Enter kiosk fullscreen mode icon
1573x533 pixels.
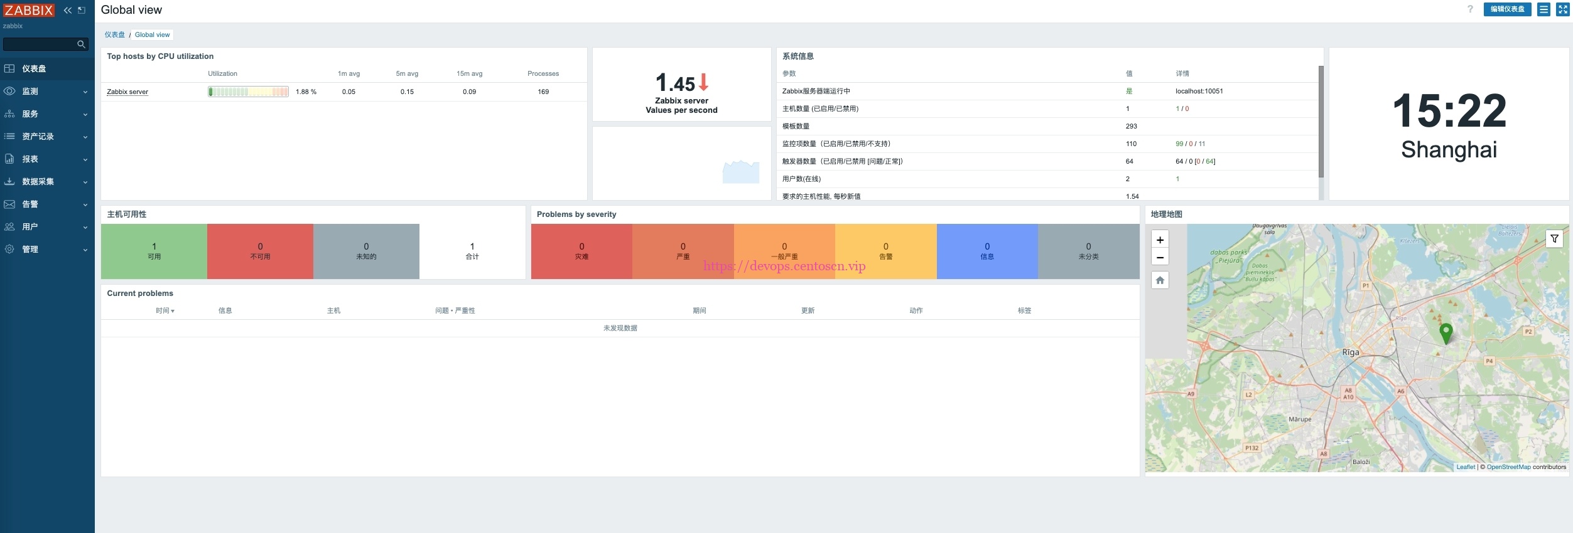point(1562,9)
